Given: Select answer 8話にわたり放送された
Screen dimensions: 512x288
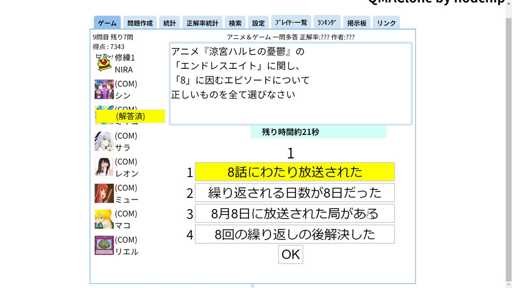Looking at the screenshot, I should point(295,172).
